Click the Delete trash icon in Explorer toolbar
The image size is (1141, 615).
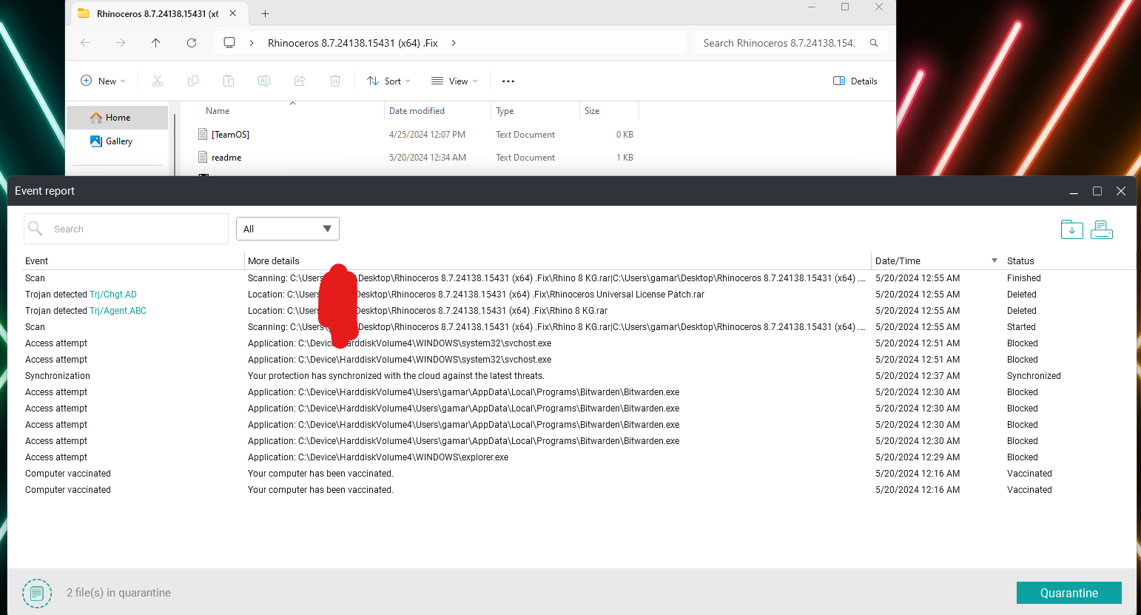click(335, 81)
